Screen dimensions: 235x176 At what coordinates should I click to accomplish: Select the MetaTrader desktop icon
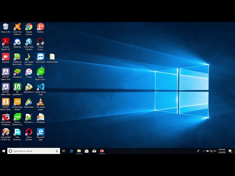[x=29, y=103]
